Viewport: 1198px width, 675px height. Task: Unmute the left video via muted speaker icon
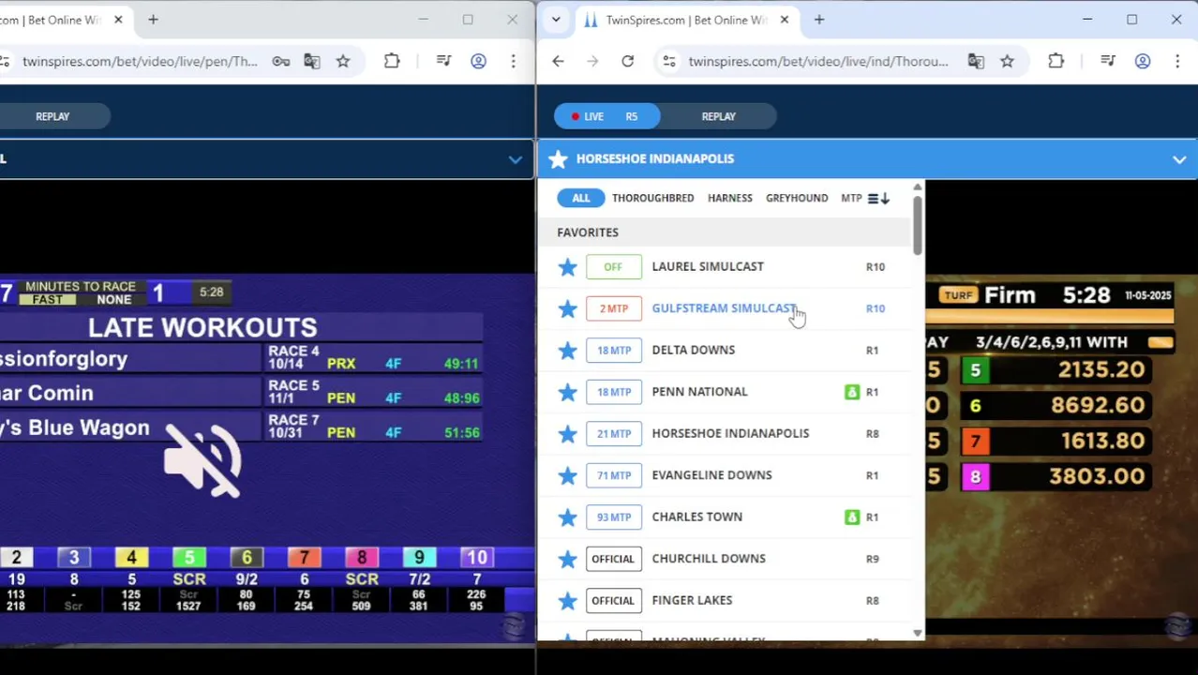click(202, 459)
